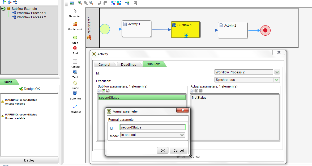Click the Deploy button
The width and height of the screenshot is (312, 166).
pyautogui.click(x=29, y=160)
